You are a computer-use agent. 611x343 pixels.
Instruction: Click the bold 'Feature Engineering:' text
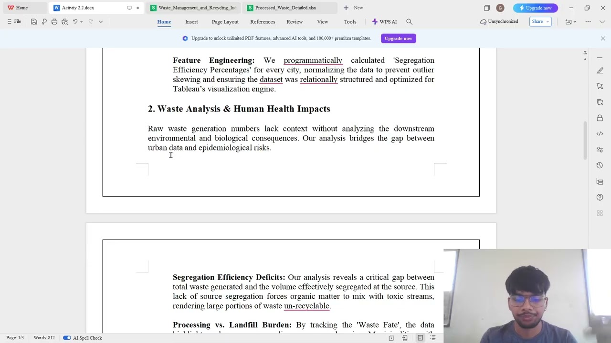213,61
